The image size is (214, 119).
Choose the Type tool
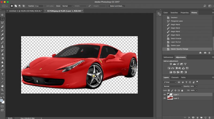coord(2,74)
